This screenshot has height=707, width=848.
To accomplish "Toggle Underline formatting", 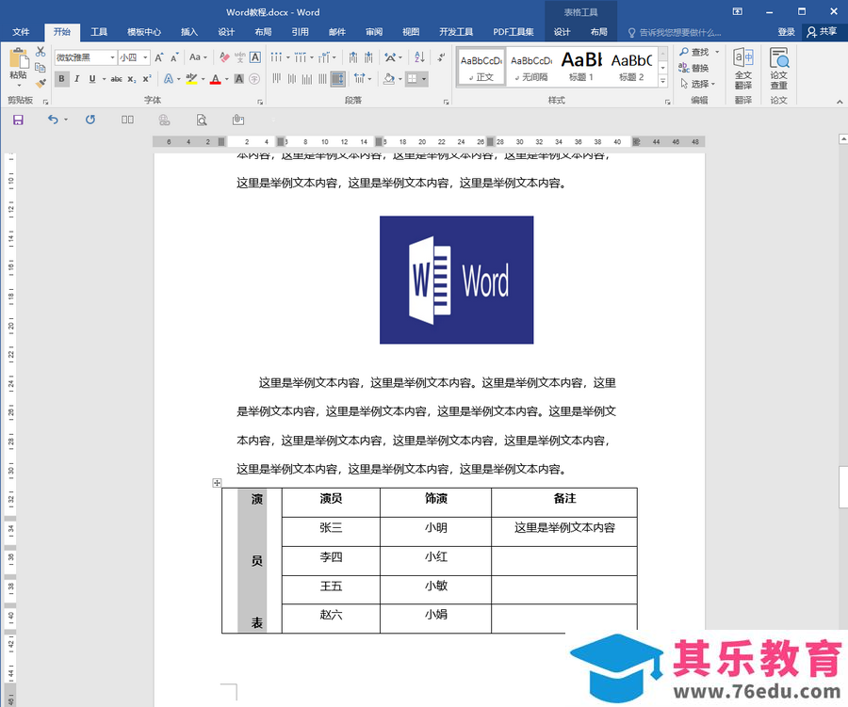I will pos(92,79).
